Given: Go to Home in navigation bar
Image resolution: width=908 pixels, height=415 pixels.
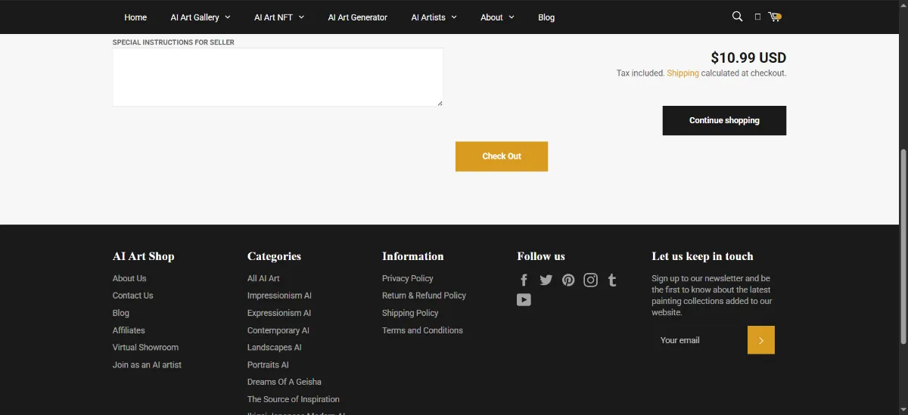Looking at the screenshot, I should pyautogui.click(x=135, y=17).
